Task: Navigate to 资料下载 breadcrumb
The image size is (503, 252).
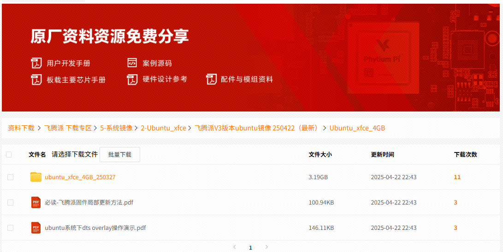Action: pyautogui.click(x=21, y=128)
